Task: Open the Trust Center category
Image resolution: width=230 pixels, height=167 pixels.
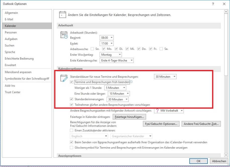Action: click(x=27, y=92)
